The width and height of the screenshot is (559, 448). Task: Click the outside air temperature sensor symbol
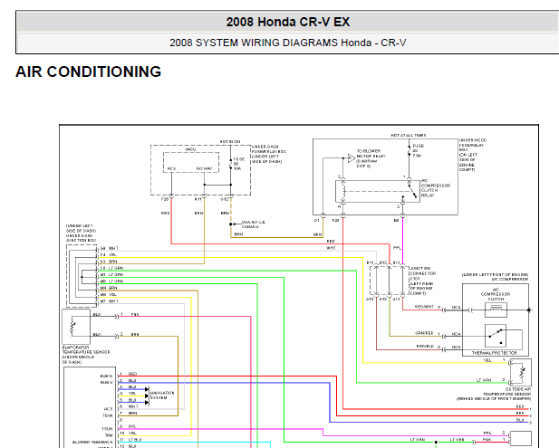(x=521, y=373)
